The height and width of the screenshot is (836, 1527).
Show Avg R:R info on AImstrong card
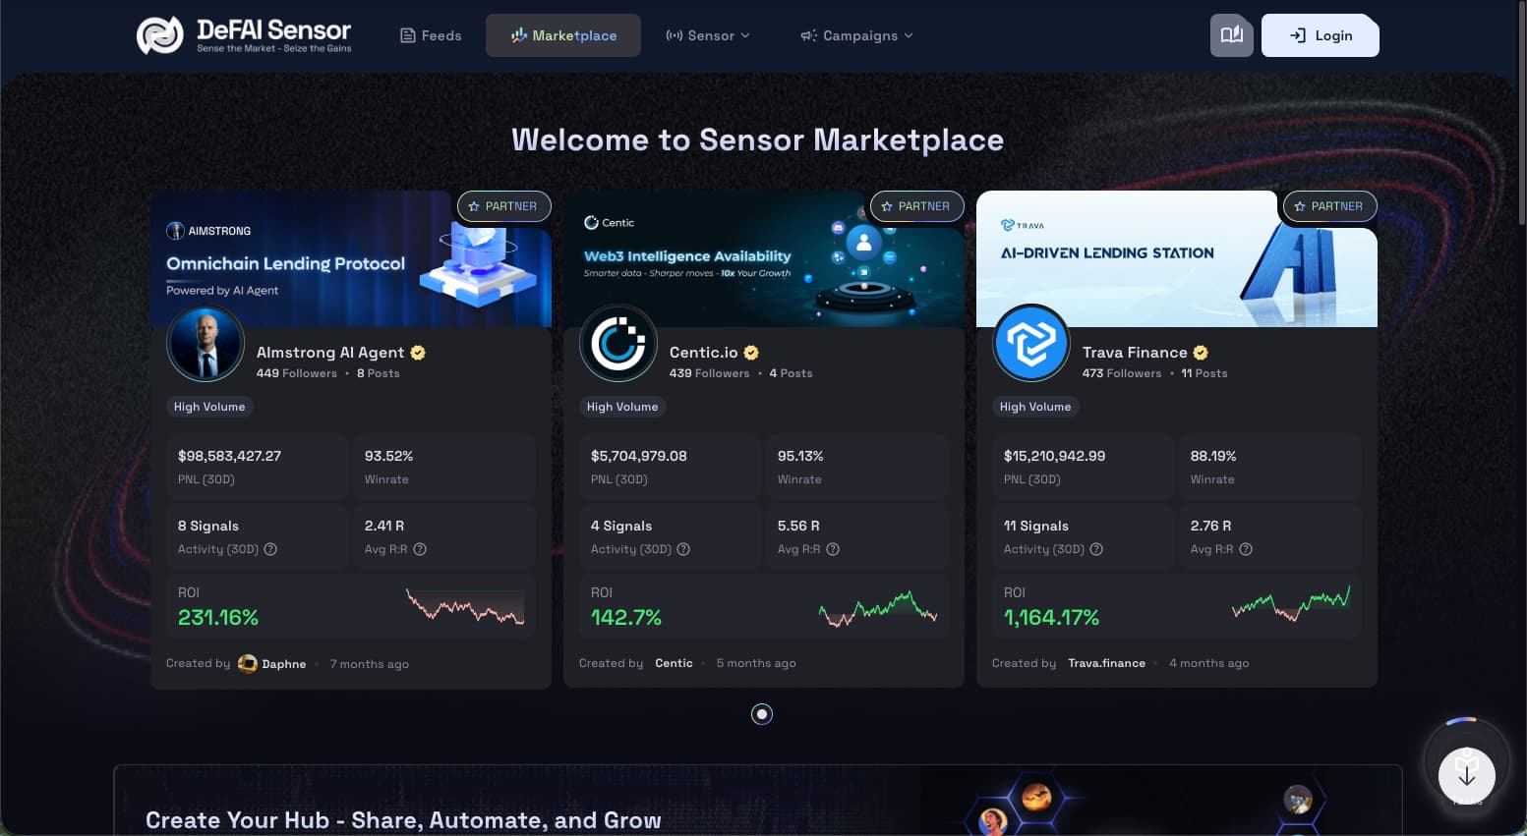click(x=420, y=549)
